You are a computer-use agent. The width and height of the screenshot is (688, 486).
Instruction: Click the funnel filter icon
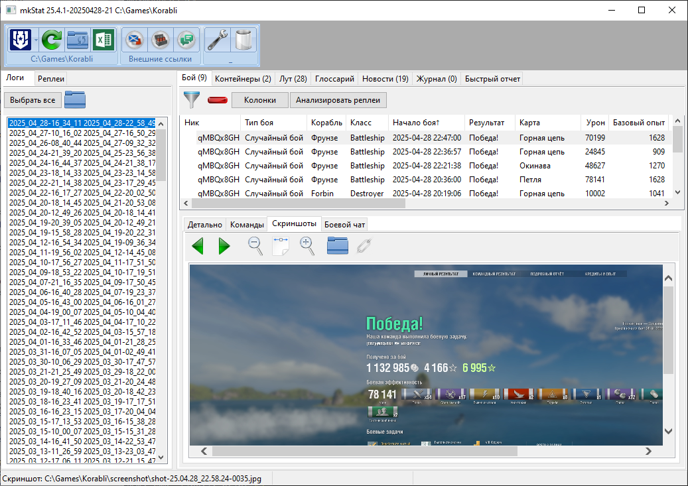point(192,99)
